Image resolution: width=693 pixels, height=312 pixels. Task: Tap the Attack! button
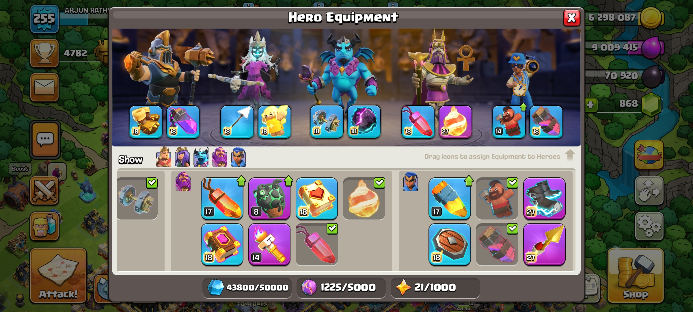[58, 275]
